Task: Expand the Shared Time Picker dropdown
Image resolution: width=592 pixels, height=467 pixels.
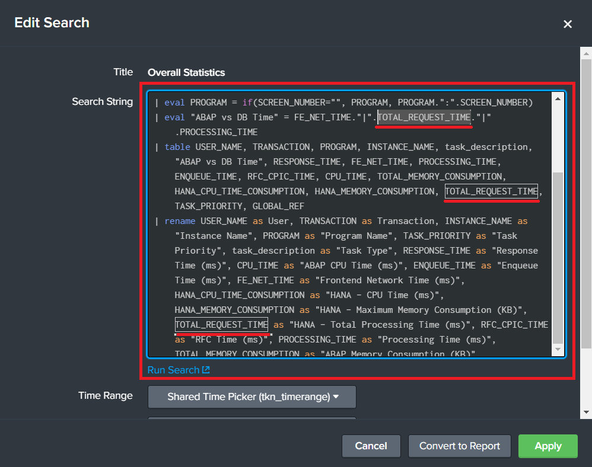Action: click(x=252, y=397)
